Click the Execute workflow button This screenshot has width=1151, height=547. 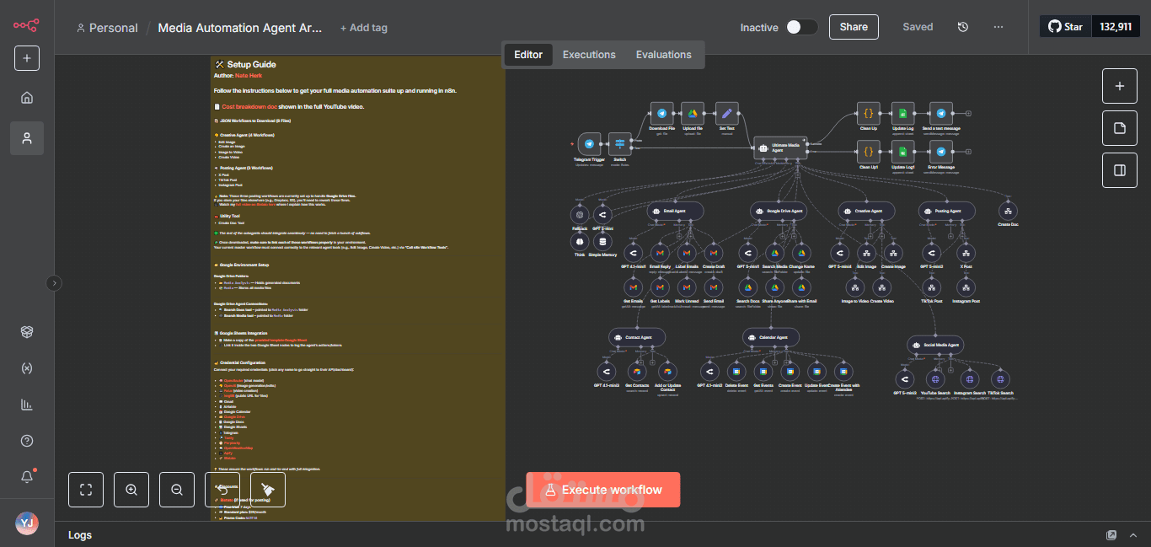603,490
